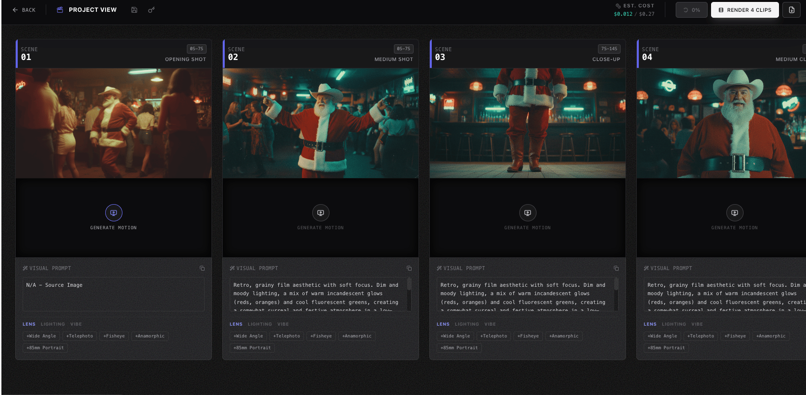806x395 pixels.
Task: Go back using the Back button
Action: click(x=24, y=10)
